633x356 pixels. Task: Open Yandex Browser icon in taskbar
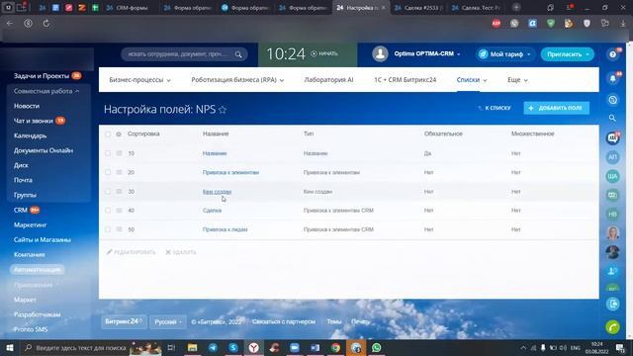point(253,347)
